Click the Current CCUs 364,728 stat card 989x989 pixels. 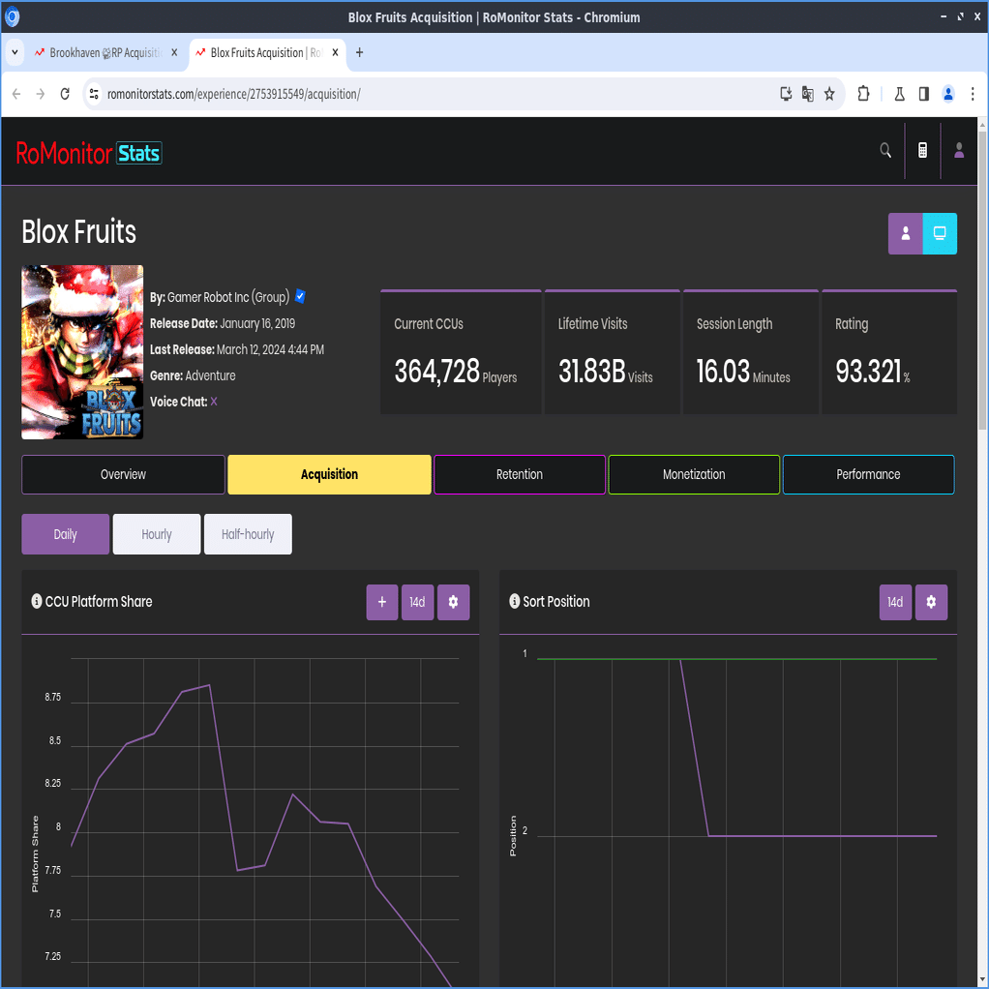tap(461, 352)
